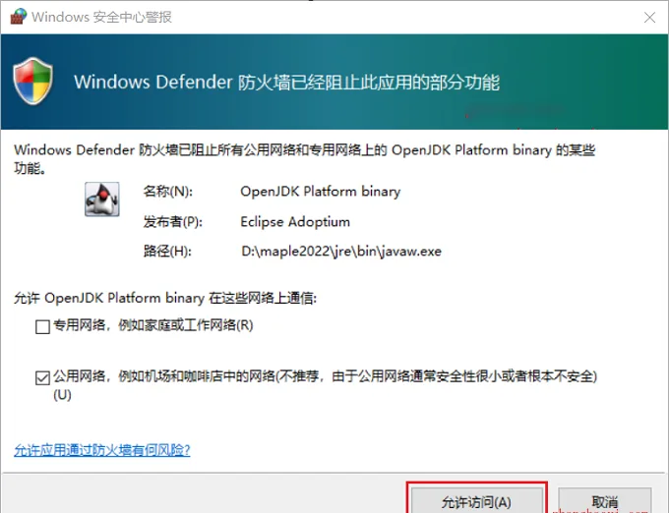Click the 路径(H): label
669x513 pixels.
coord(167,252)
